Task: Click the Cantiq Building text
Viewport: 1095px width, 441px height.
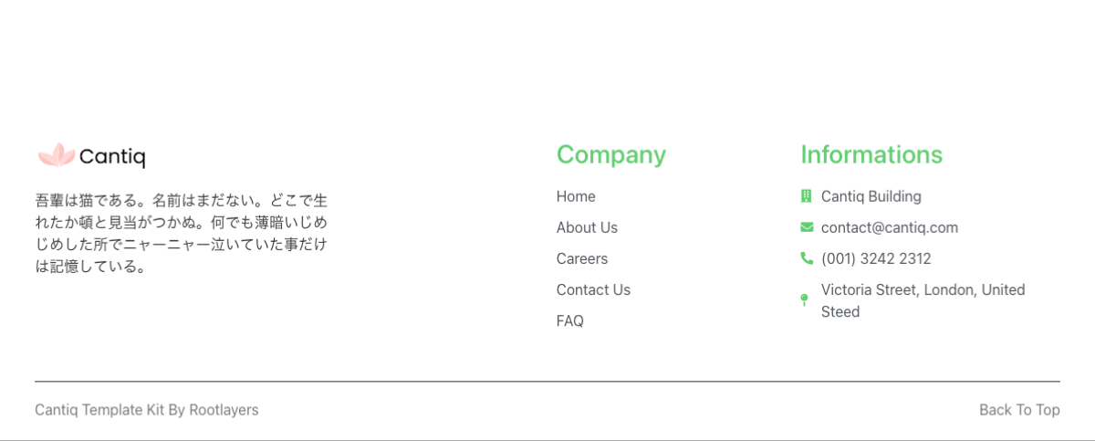Action: [871, 196]
